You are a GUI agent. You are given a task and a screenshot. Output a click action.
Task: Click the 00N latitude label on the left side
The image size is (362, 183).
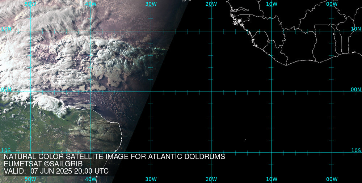(6, 90)
